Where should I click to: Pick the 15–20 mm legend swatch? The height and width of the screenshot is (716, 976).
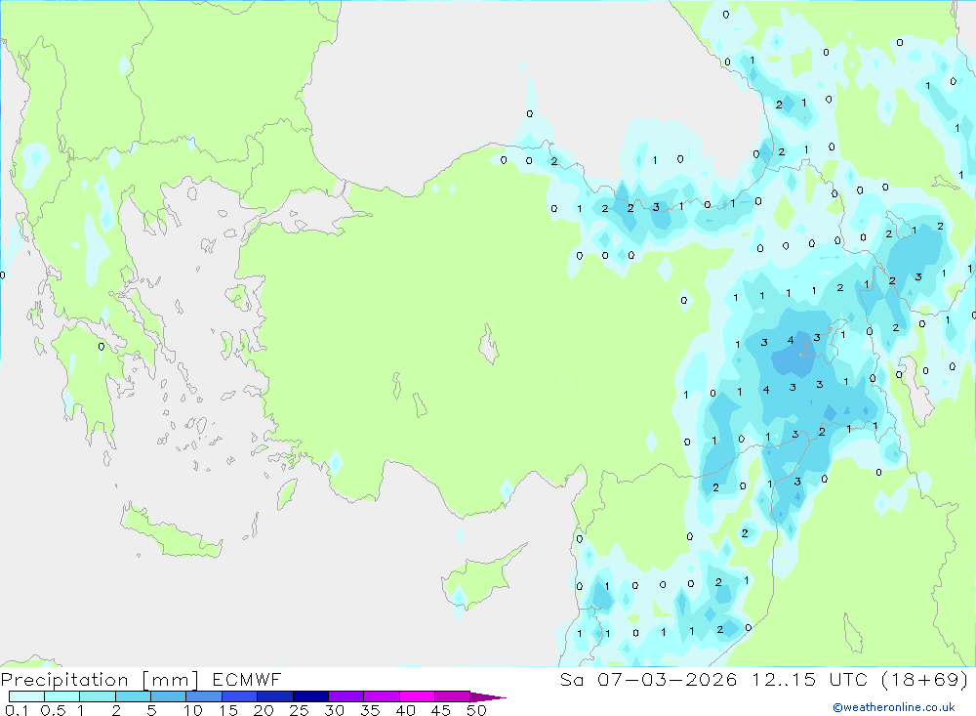pyautogui.click(x=239, y=696)
